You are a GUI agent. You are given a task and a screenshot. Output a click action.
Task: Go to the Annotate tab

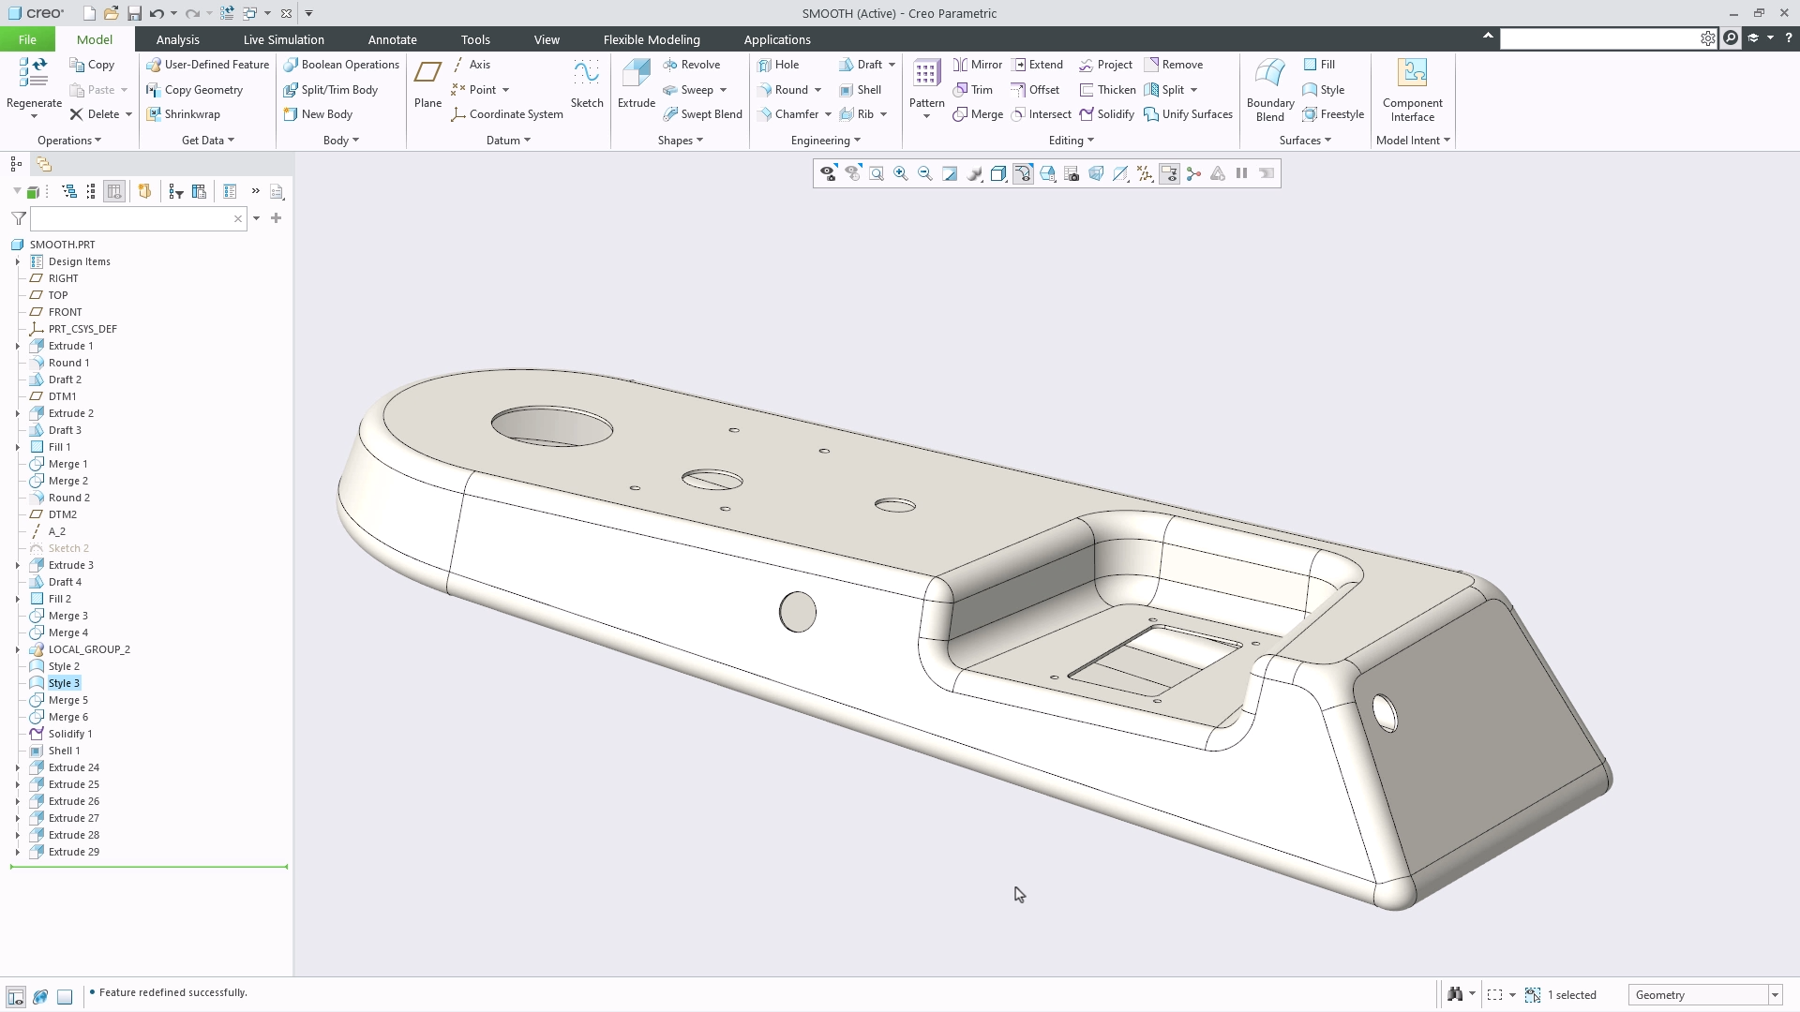click(392, 39)
